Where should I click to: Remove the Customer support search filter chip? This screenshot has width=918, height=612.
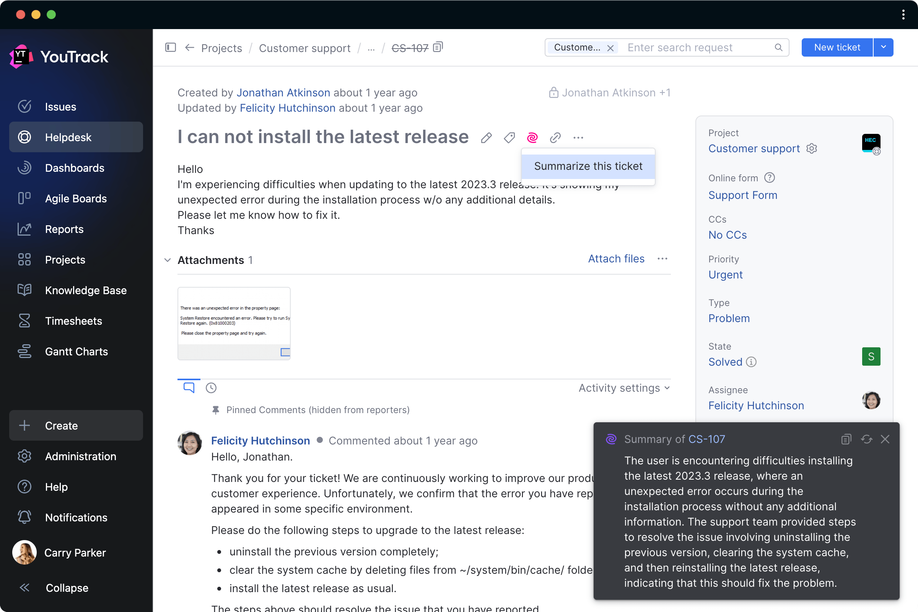click(x=610, y=47)
